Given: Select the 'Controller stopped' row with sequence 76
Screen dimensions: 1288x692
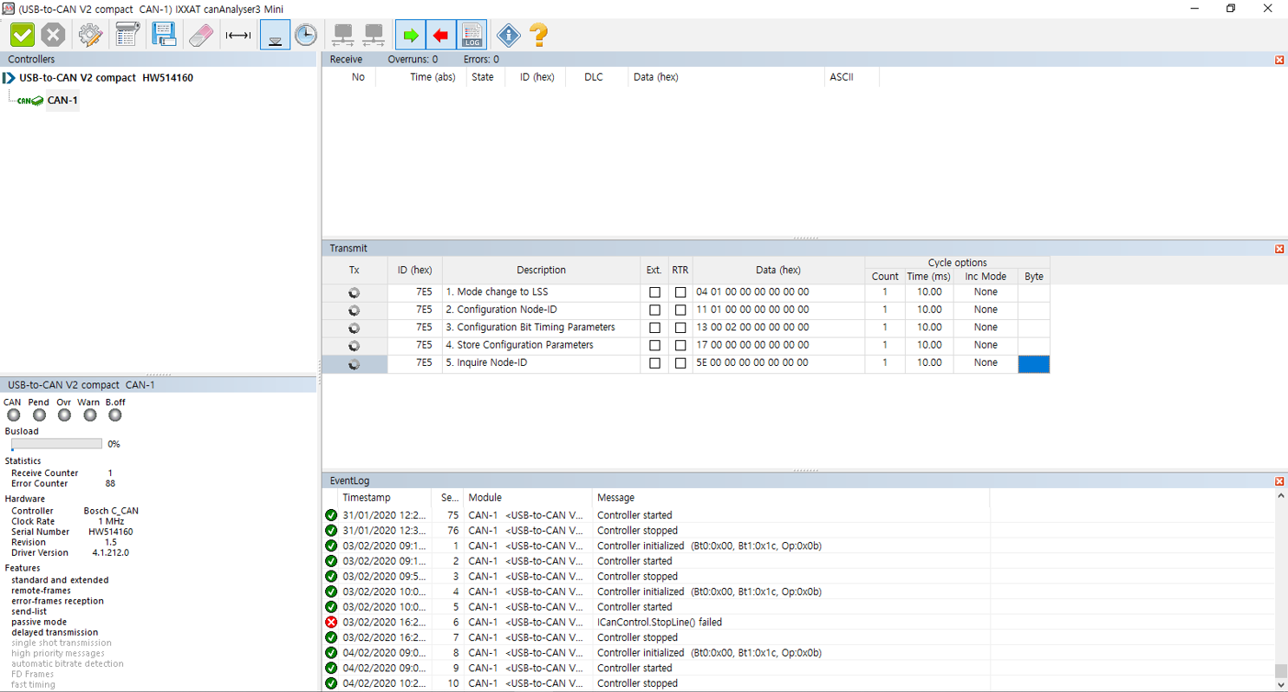Looking at the screenshot, I should click(797, 530).
